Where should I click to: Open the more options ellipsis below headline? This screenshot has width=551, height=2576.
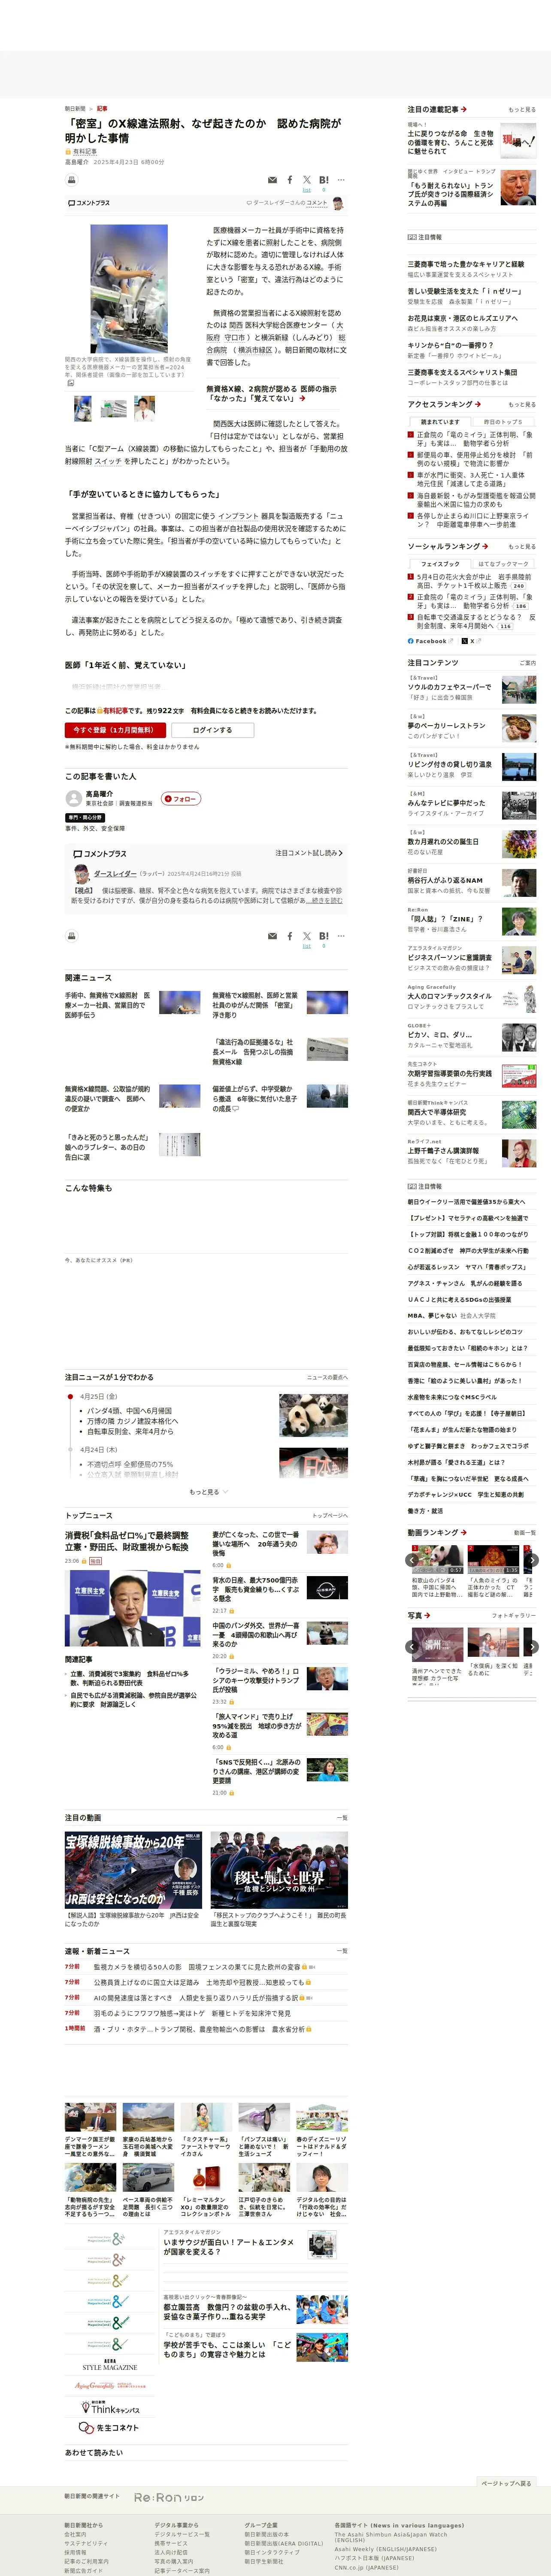tap(341, 180)
